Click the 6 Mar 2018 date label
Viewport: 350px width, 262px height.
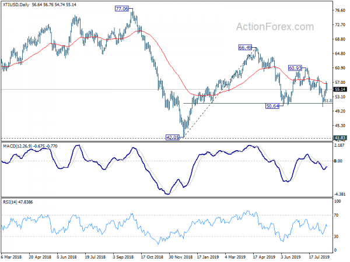[x=12, y=257]
